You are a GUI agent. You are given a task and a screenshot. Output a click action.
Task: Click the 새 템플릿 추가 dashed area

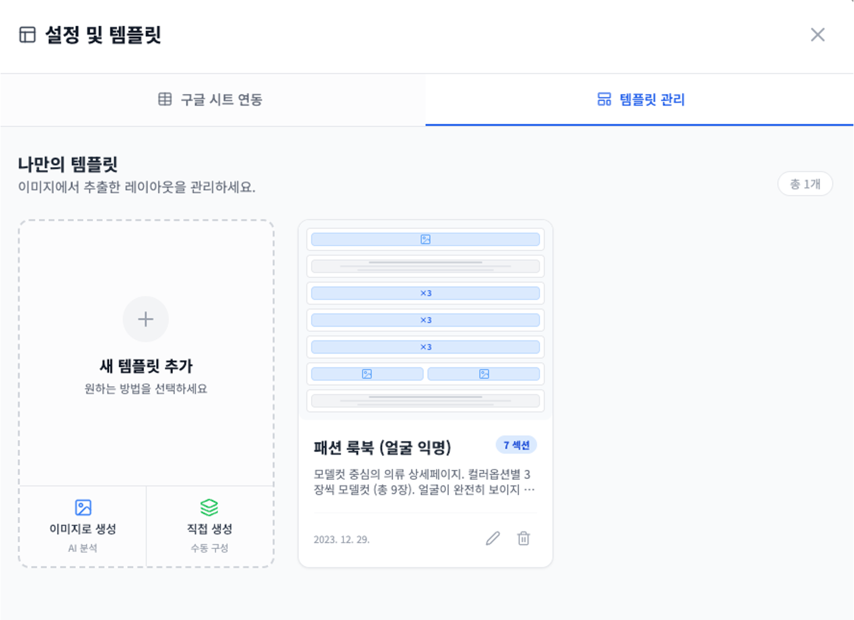tap(146, 366)
